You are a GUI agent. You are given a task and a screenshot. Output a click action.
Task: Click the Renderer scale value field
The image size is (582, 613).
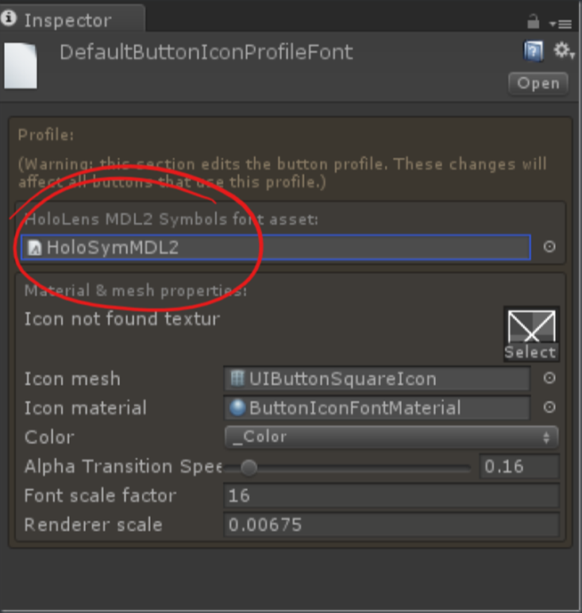[x=391, y=525]
